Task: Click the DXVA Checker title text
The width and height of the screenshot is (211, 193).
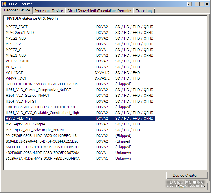Action: [x=20, y=4]
